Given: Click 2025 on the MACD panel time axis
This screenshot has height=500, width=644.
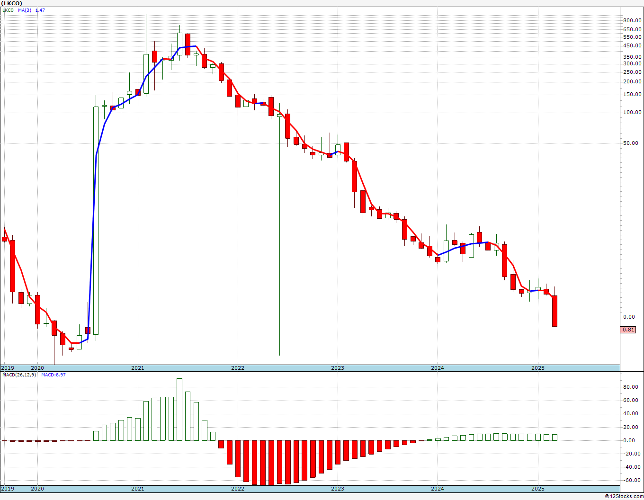Looking at the screenshot, I should pyautogui.click(x=537, y=489).
